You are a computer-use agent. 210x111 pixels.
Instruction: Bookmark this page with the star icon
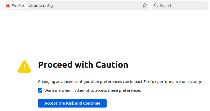pos(145,5)
